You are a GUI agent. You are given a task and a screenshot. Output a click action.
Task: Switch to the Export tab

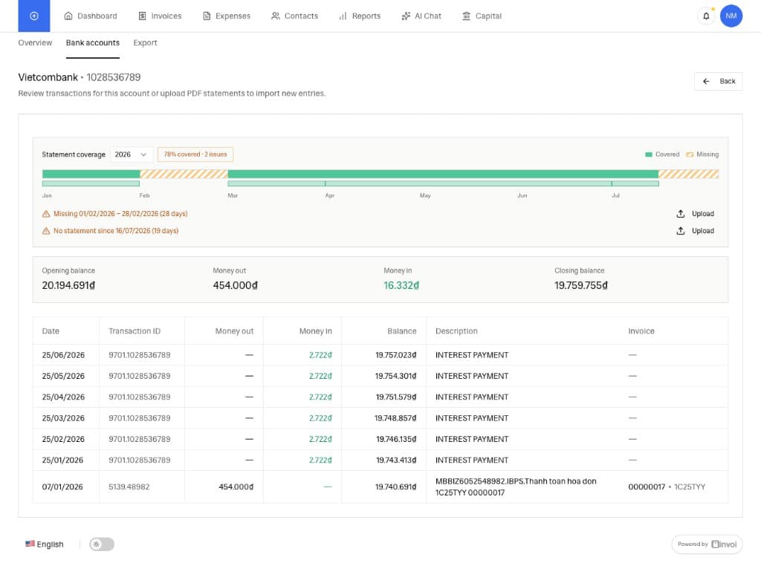pos(145,42)
